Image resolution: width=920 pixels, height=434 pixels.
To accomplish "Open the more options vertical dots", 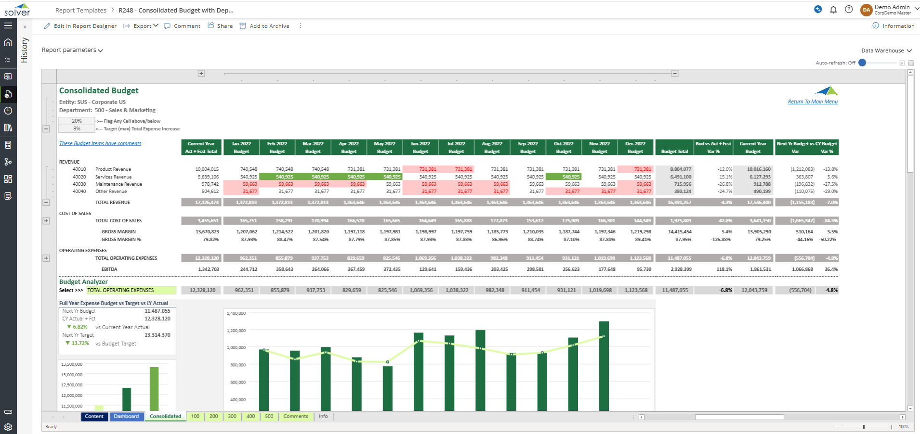I will [x=300, y=26].
